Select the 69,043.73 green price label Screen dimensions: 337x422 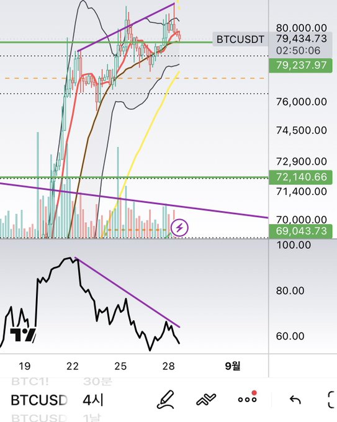coord(300,231)
